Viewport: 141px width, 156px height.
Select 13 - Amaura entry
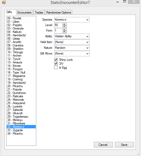(x=21, y=62)
